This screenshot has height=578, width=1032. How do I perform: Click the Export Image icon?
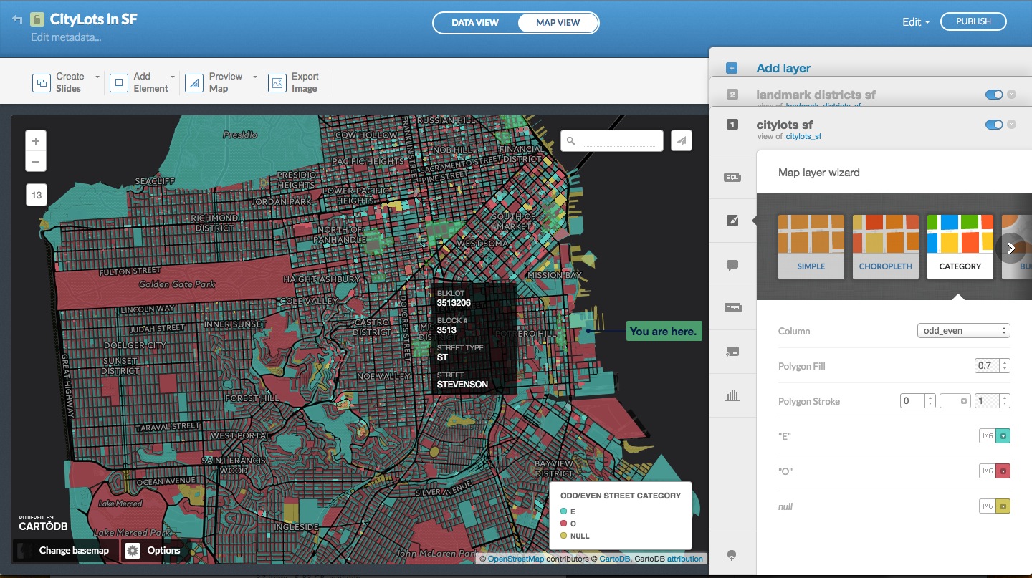coord(277,82)
